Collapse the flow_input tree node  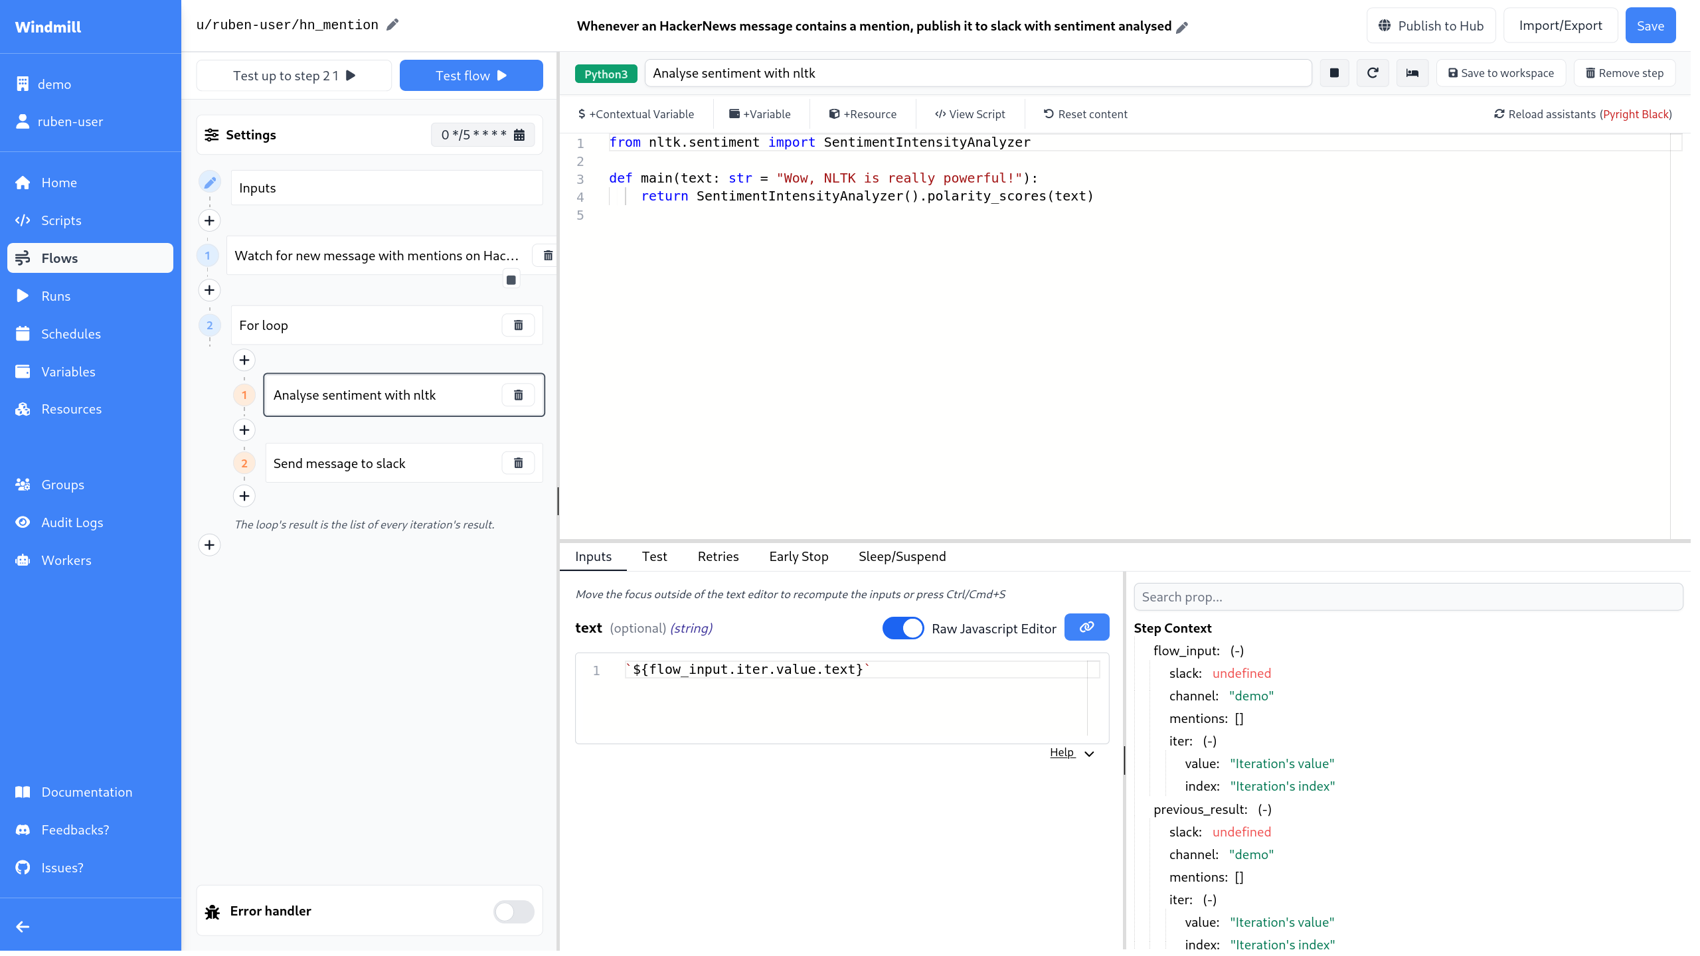click(x=1236, y=651)
